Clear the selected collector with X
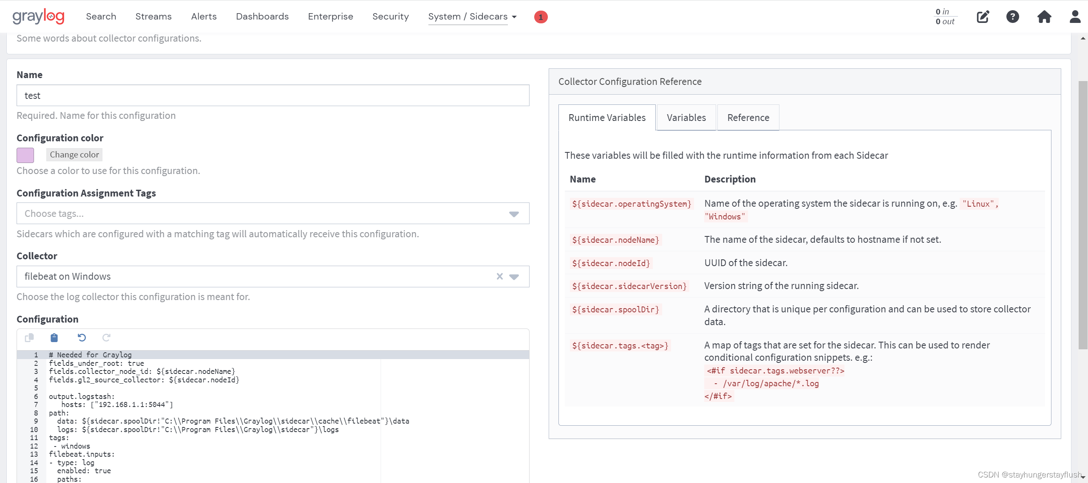The width and height of the screenshot is (1088, 483). [x=500, y=276]
